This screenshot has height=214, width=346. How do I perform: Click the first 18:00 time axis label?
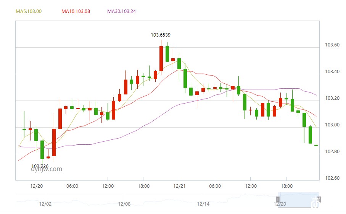coord(143,186)
